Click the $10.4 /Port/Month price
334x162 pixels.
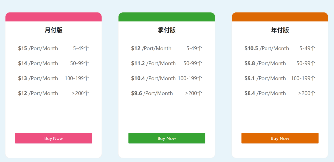pyautogui.click(x=153, y=78)
